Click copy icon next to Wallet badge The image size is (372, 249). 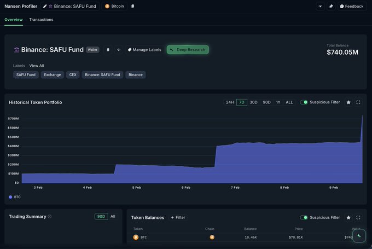pyautogui.click(x=108, y=50)
